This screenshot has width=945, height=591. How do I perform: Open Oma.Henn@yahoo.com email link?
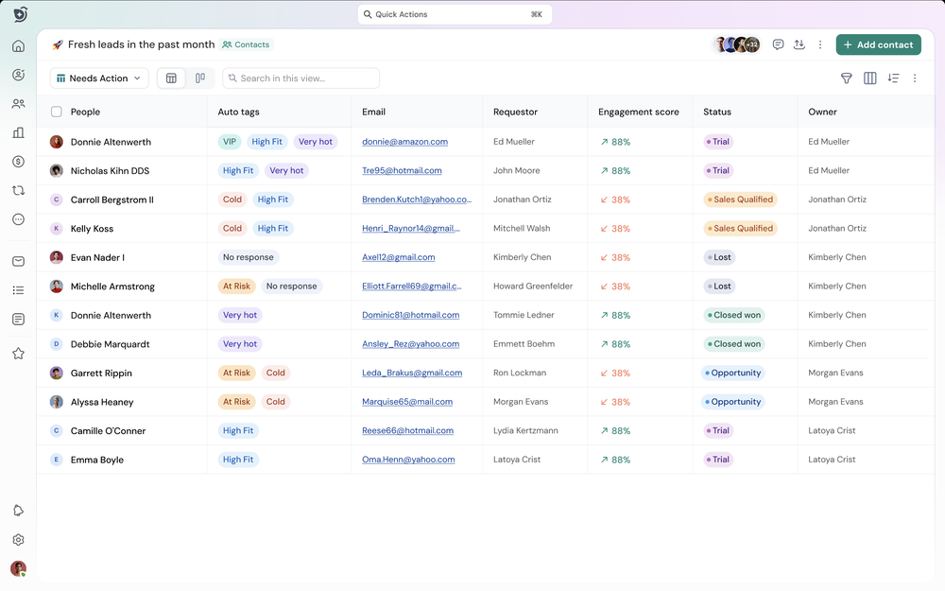coord(408,460)
